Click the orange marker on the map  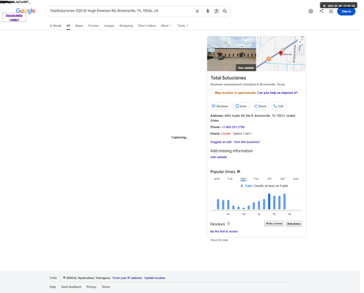(x=269, y=59)
